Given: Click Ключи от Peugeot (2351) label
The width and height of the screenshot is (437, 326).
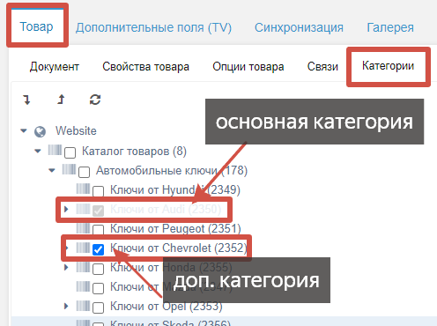Looking at the screenshot, I should [175, 229].
